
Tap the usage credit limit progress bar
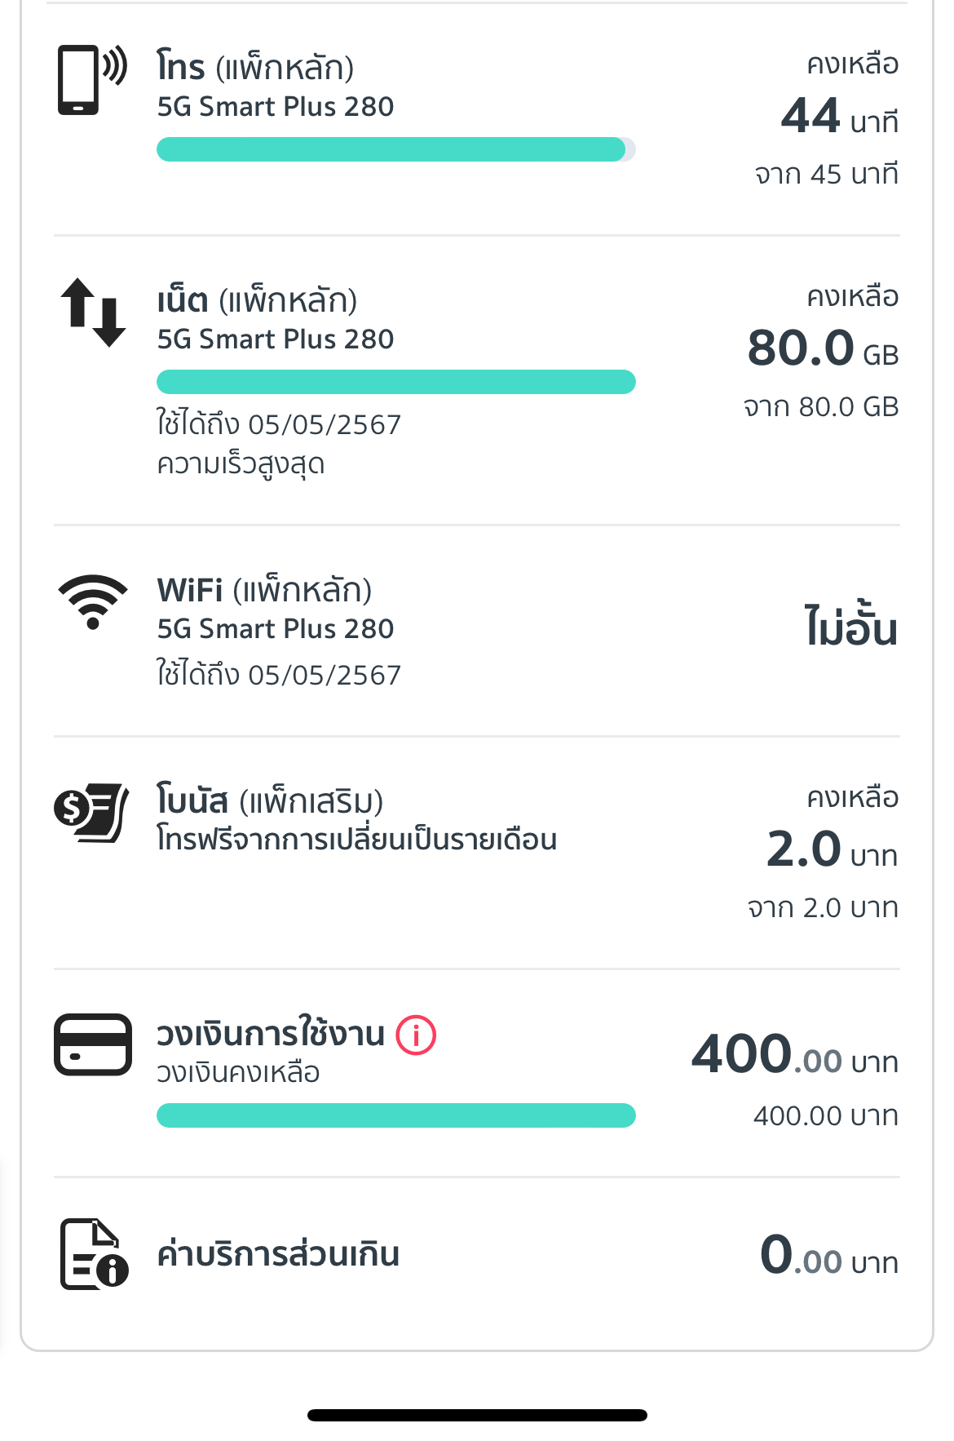[x=396, y=1115]
